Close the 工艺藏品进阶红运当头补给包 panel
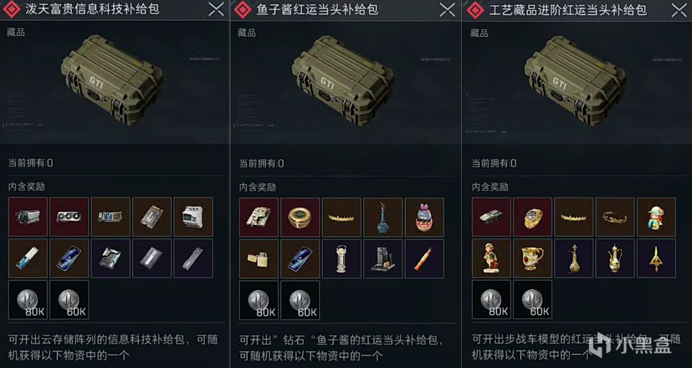The image size is (692, 368). (679, 9)
